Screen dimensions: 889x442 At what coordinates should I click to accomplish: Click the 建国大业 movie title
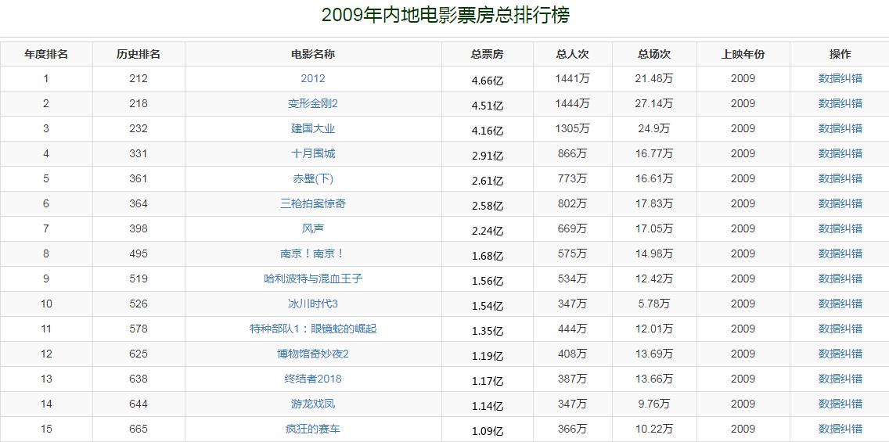(312, 128)
